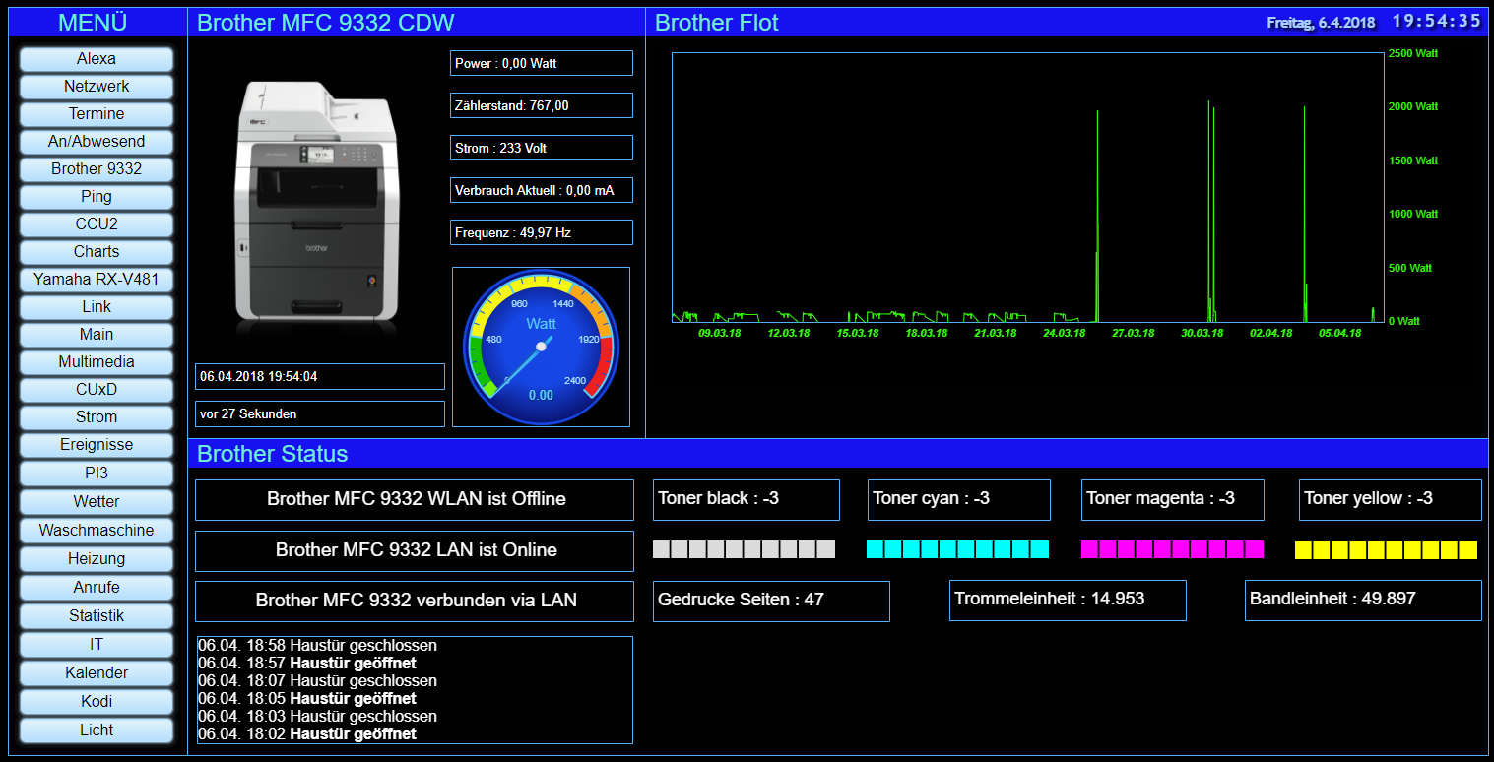1494x762 pixels.
Task: Select the Brother 9332 menu button
Action: (x=97, y=169)
